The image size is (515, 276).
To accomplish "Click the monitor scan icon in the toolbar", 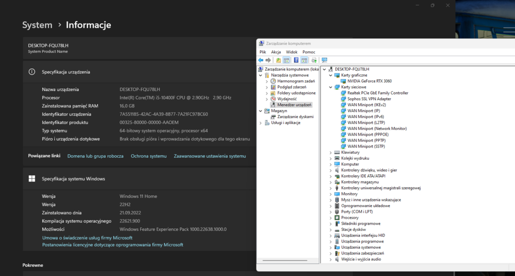I will pos(324,60).
